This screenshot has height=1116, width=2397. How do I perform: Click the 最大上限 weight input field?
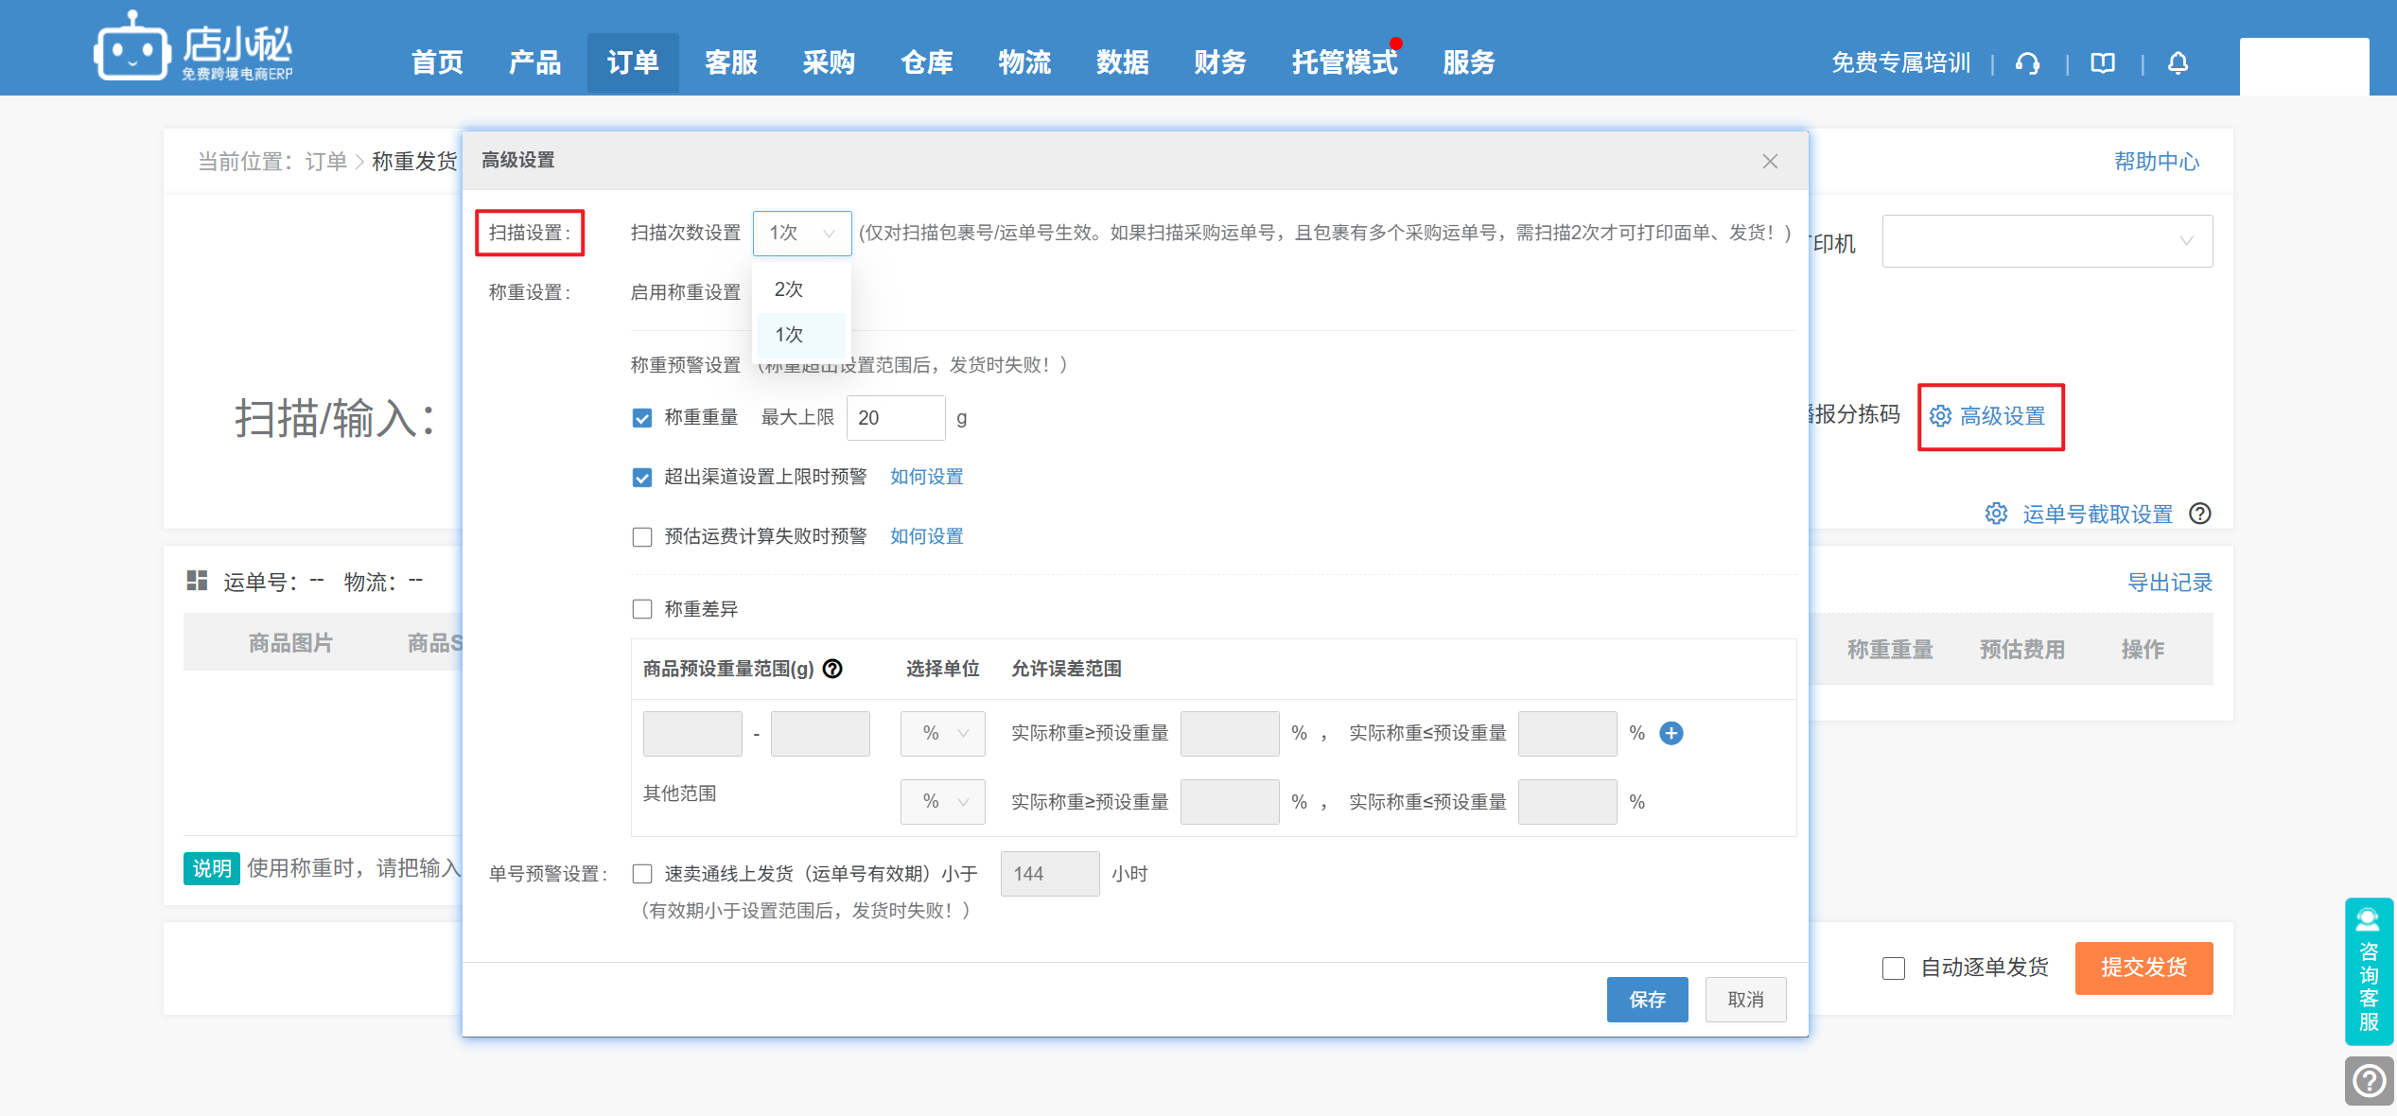pos(895,418)
